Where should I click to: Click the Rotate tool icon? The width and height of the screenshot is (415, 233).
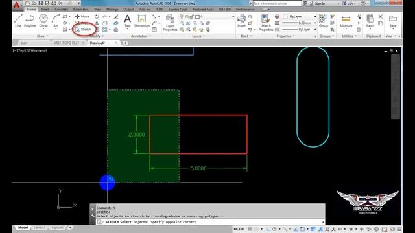[97, 16]
